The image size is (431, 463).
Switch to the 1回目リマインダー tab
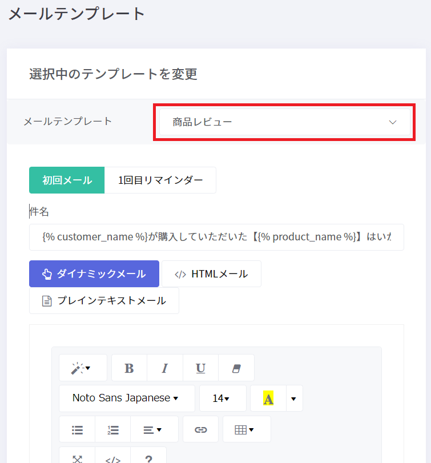pyautogui.click(x=160, y=180)
